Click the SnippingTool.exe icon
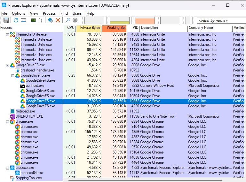246x182 pixels. tap(12, 178)
